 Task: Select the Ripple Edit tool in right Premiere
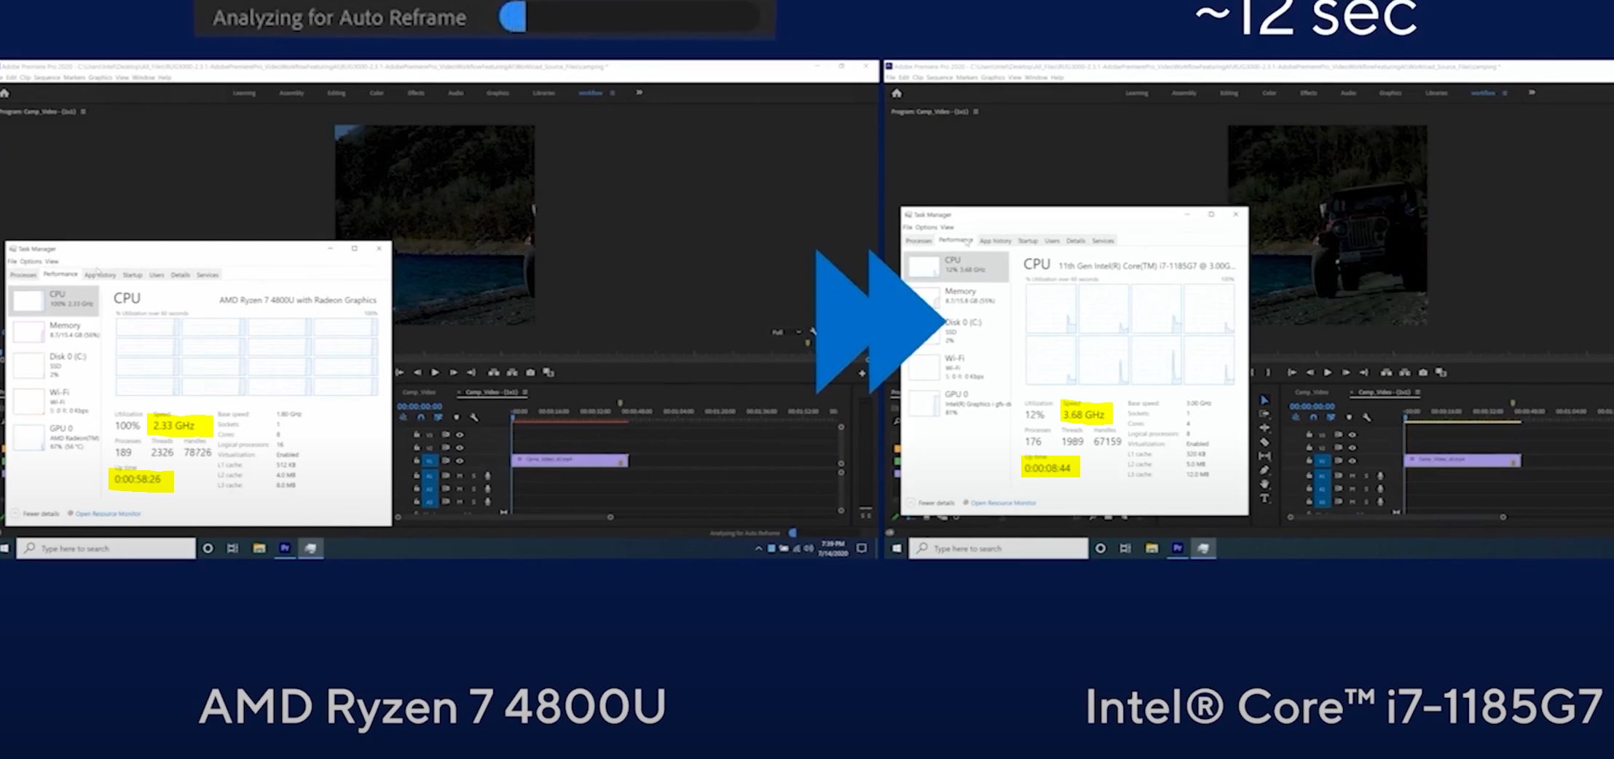(x=1264, y=428)
